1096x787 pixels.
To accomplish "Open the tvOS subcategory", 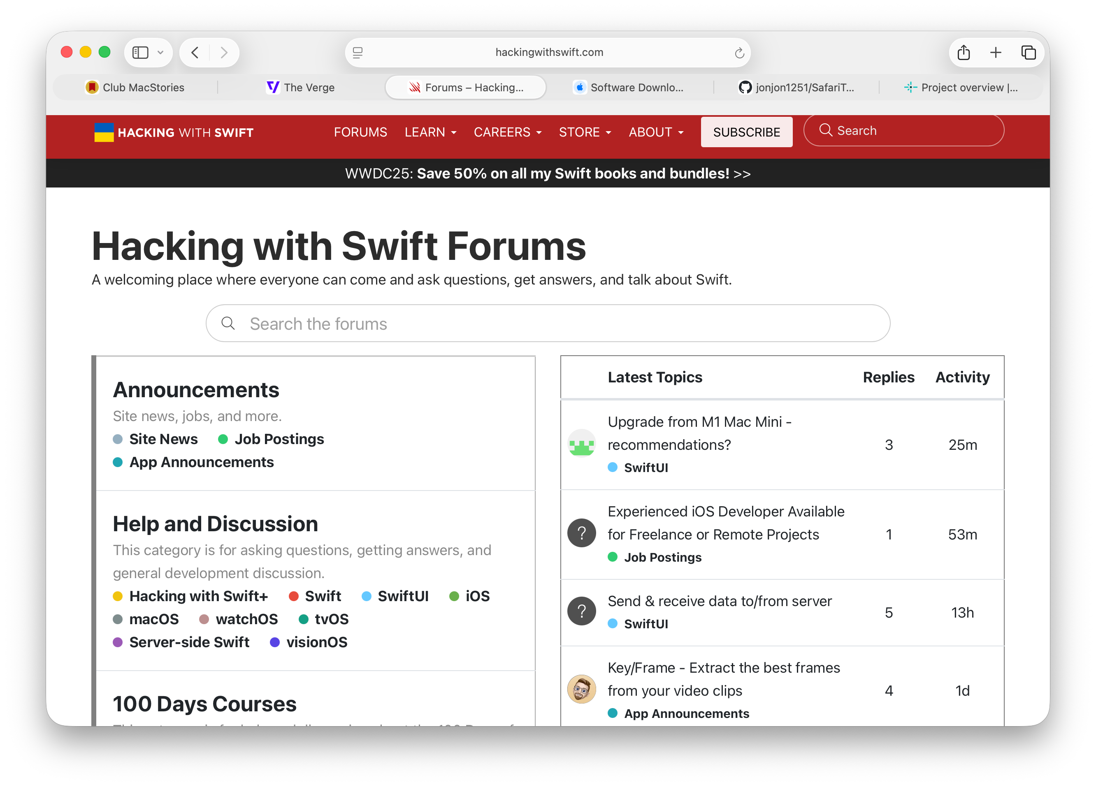I will click(332, 619).
